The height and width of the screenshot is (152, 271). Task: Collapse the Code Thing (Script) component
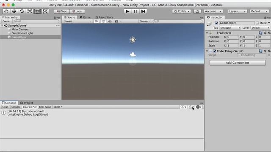pos(207,51)
